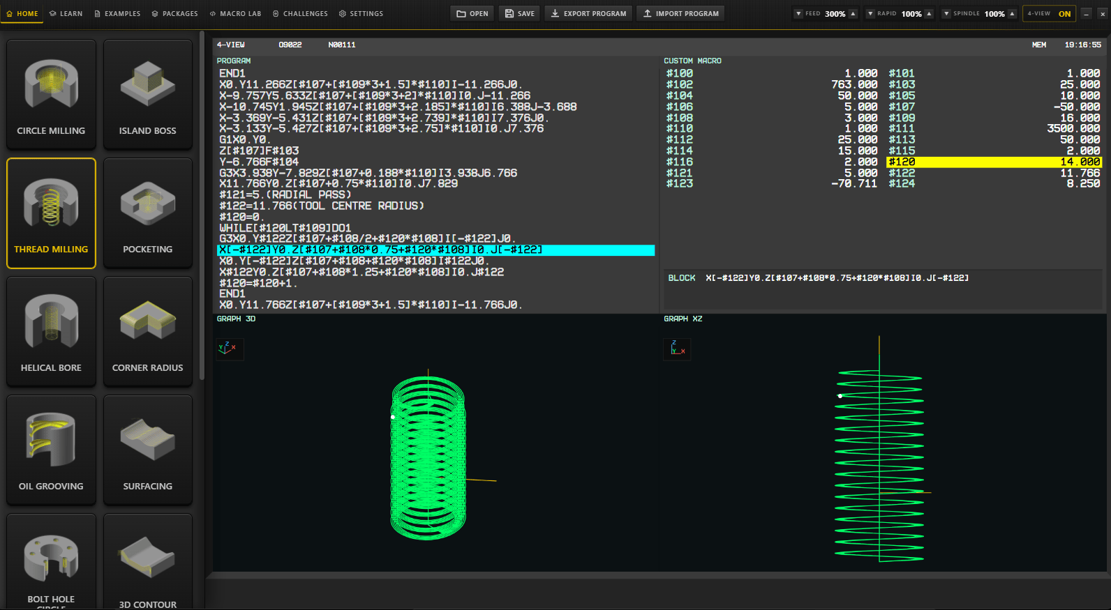Click program line WHILE[#120LT#109]DO1
Viewport: 1111px width, 610px height.
[x=285, y=228]
